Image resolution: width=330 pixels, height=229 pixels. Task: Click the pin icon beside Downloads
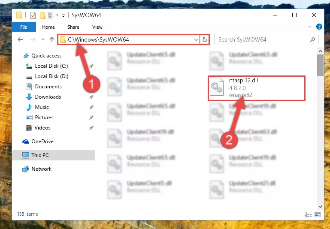point(91,97)
